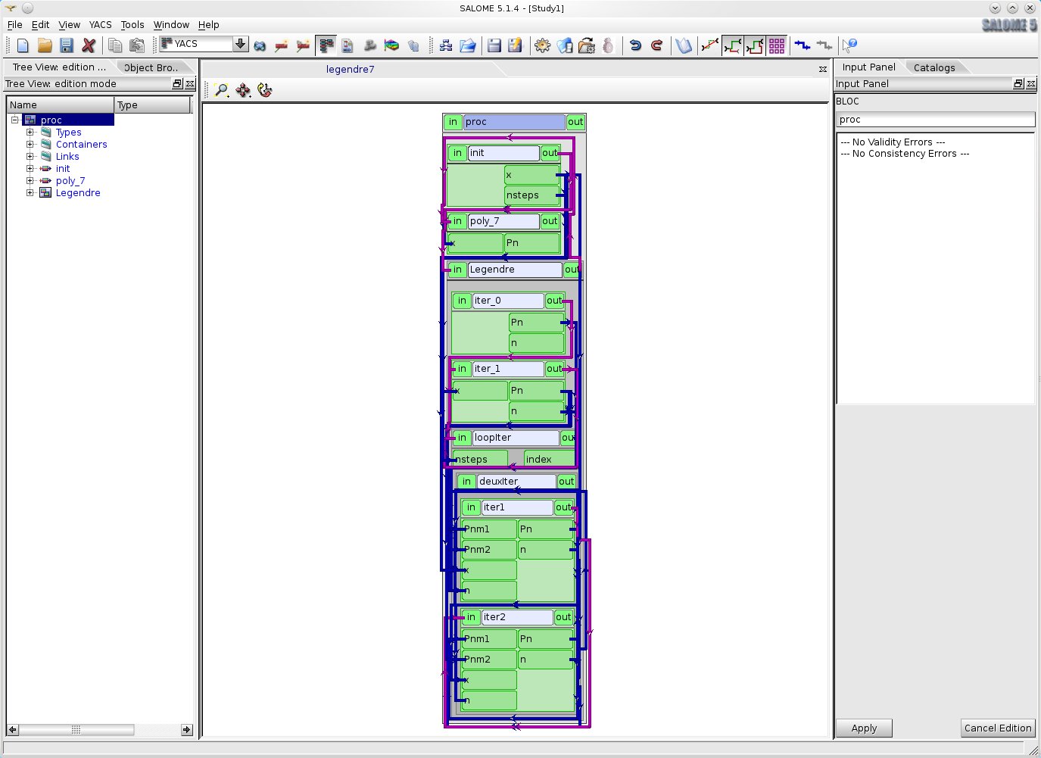The width and height of the screenshot is (1041, 758).
Task: Click the tree scrollbar right arrow
Action: [187, 730]
